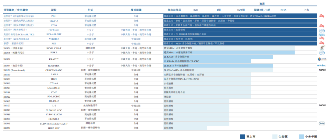Select the IND stage header
Viewport: 329px width, 140px height.
tap(196, 10)
